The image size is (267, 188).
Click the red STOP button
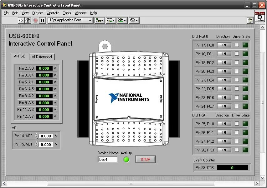[x=146, y=160]
